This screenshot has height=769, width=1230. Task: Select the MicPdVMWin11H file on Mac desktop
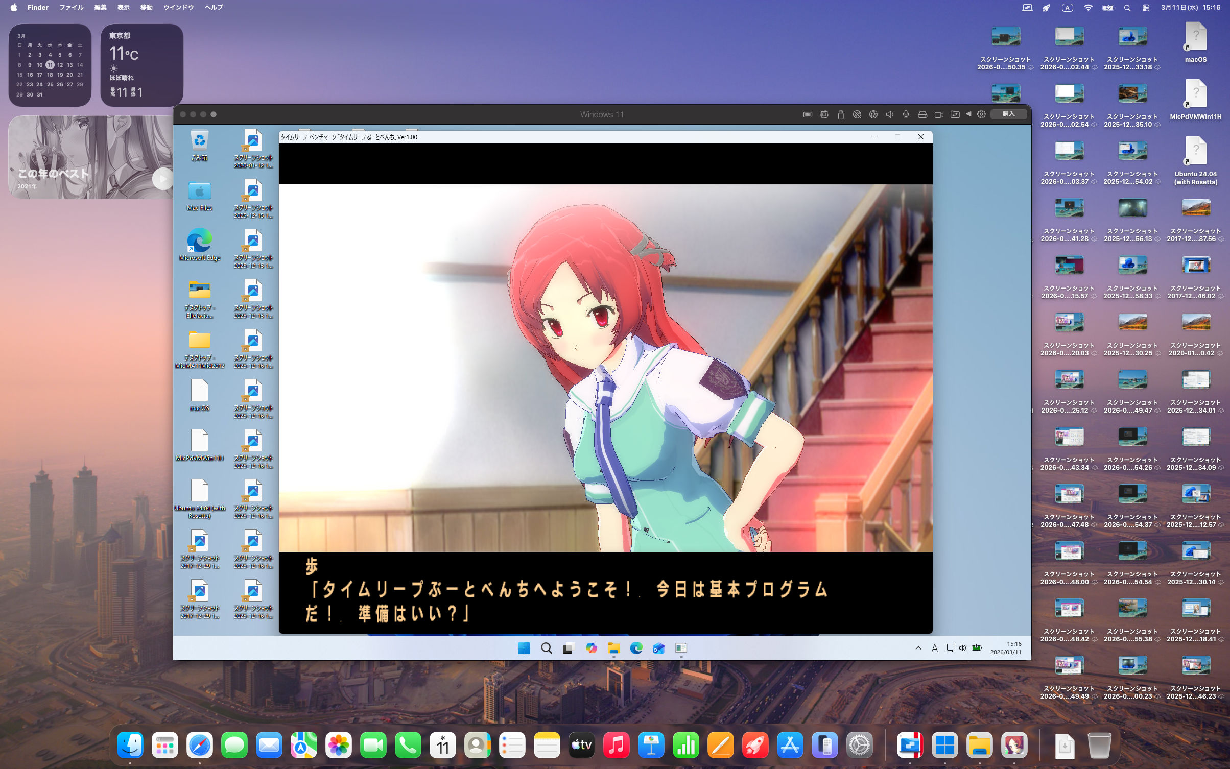click(1196, 100)
